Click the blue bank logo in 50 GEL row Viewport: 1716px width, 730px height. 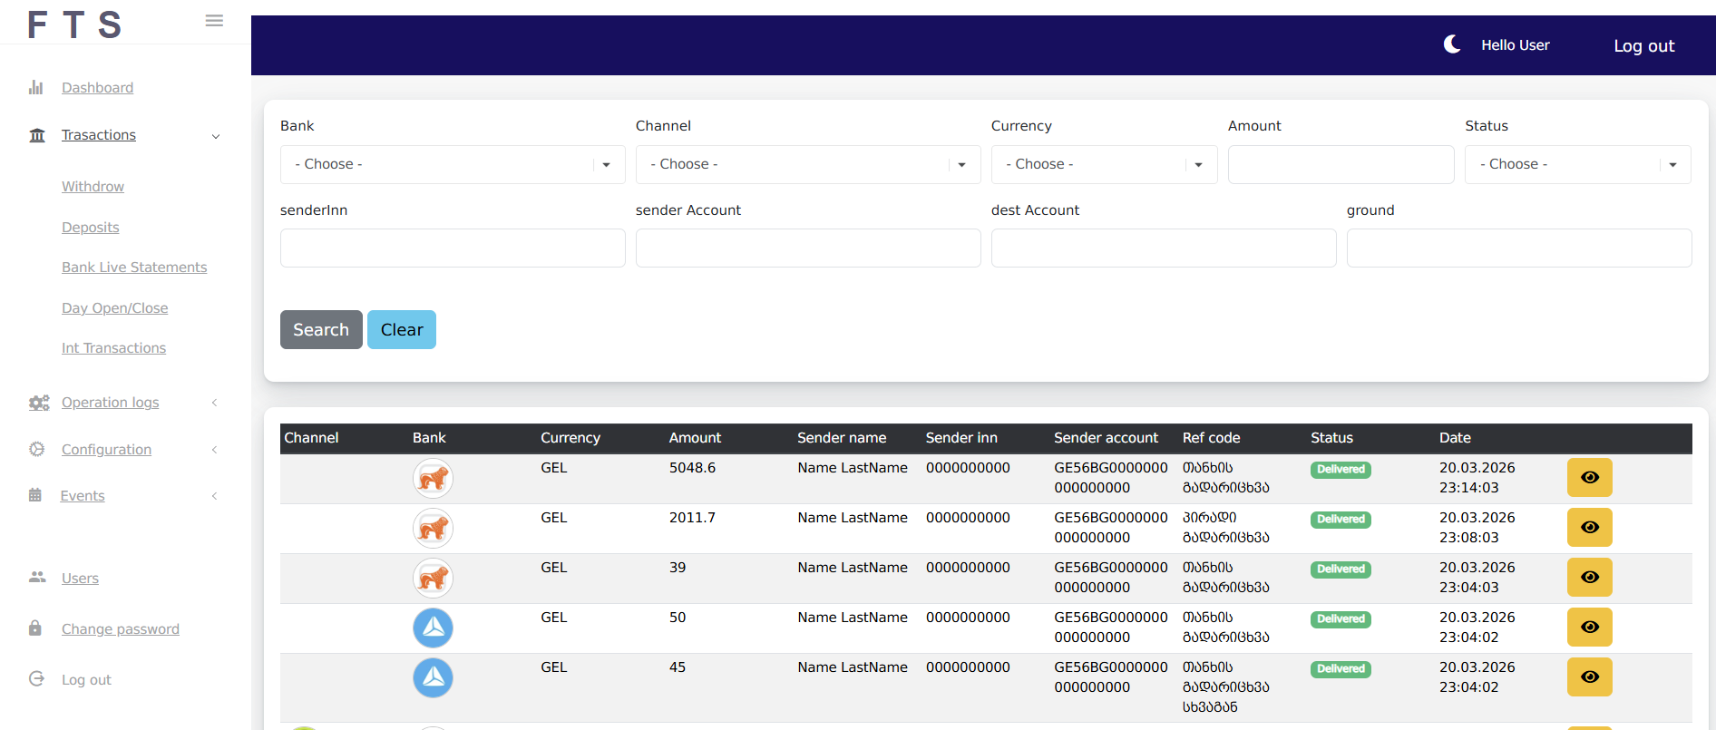433,628
